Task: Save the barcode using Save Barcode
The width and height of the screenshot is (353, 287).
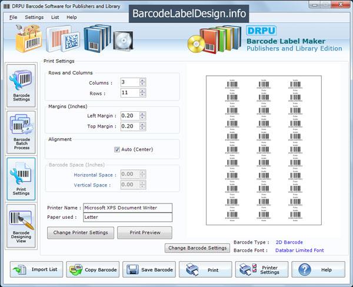Action: tap(149, 269)
